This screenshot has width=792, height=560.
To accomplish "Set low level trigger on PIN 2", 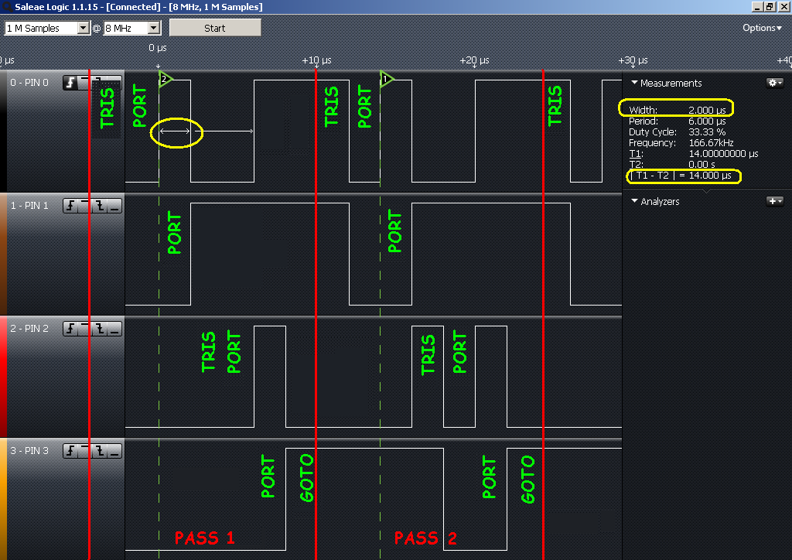I will coord(114,330).
